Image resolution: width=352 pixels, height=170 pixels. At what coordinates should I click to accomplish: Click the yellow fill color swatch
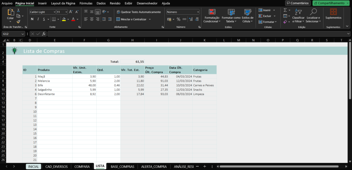64,19
